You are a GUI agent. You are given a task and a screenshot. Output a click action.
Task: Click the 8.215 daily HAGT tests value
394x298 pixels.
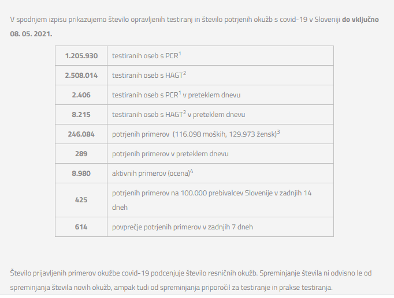tap(81, 115)
